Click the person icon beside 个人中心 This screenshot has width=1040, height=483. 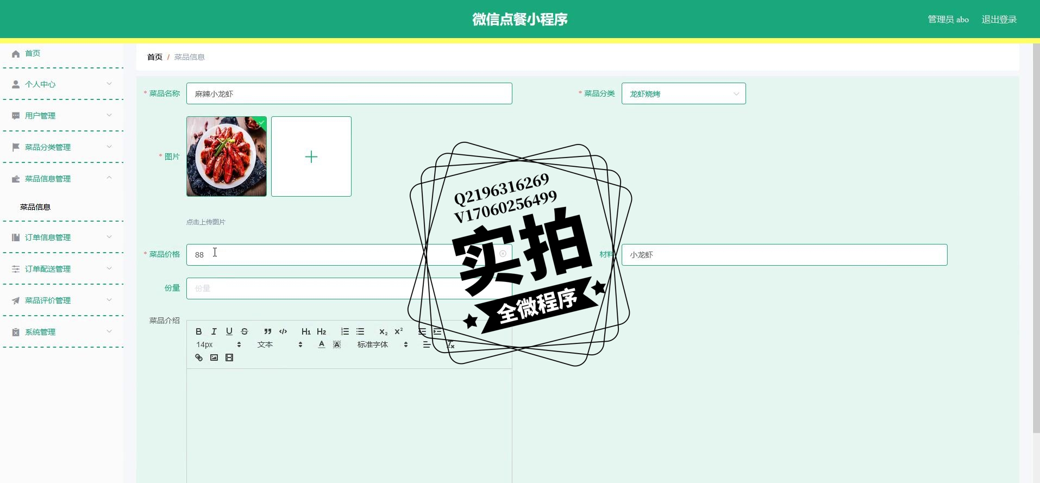tap(16, 84)
